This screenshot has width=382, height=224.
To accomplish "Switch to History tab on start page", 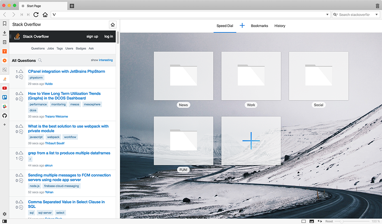I will tap(280, 26).
